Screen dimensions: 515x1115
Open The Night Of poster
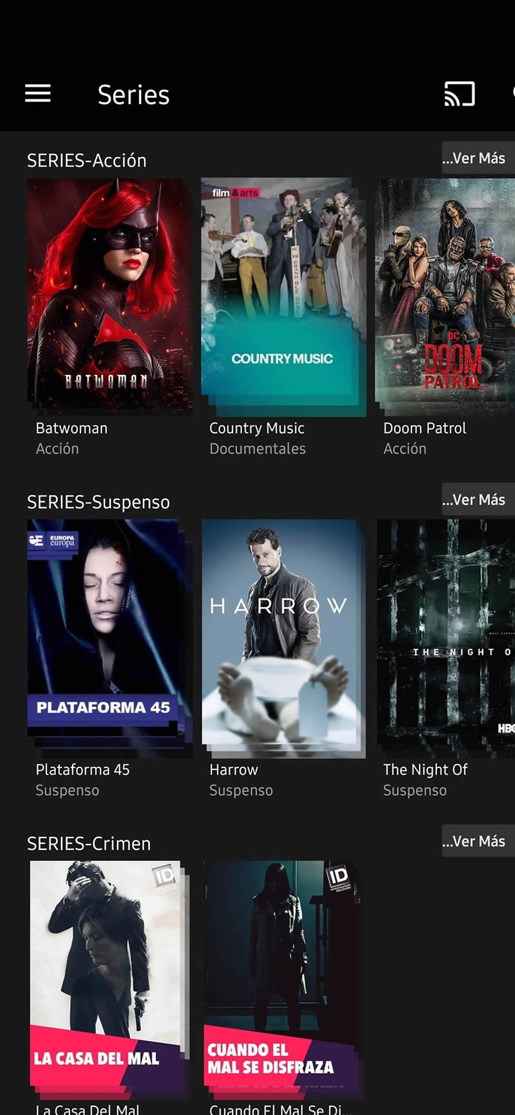tap(445, 638)
